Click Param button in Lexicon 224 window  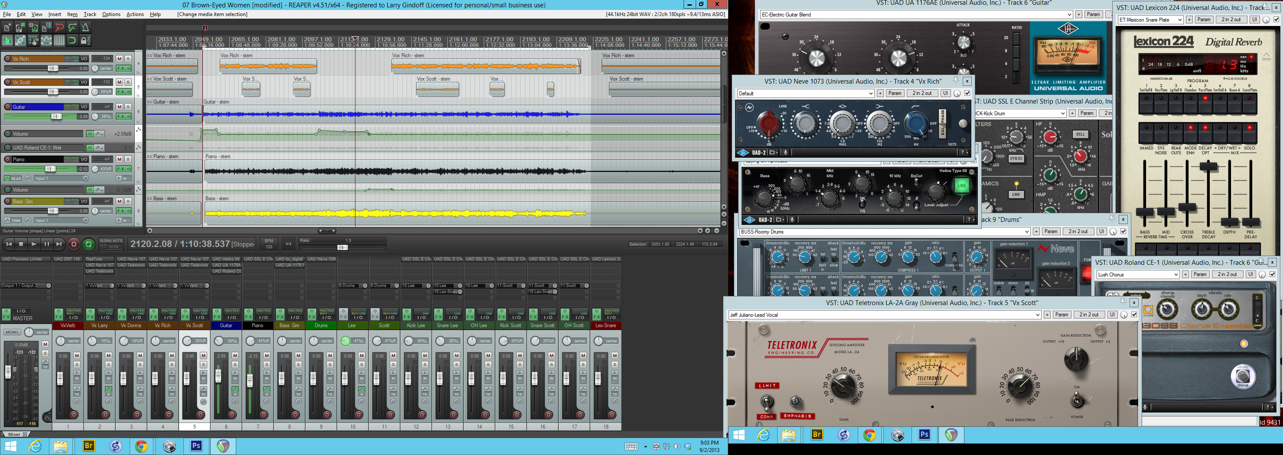[1203, 19]
